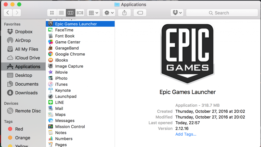Viewport: 261px width, 147px height.
Task: Select the GarageBand app icon
Action: pyautogui.click(x=51, y=48)
